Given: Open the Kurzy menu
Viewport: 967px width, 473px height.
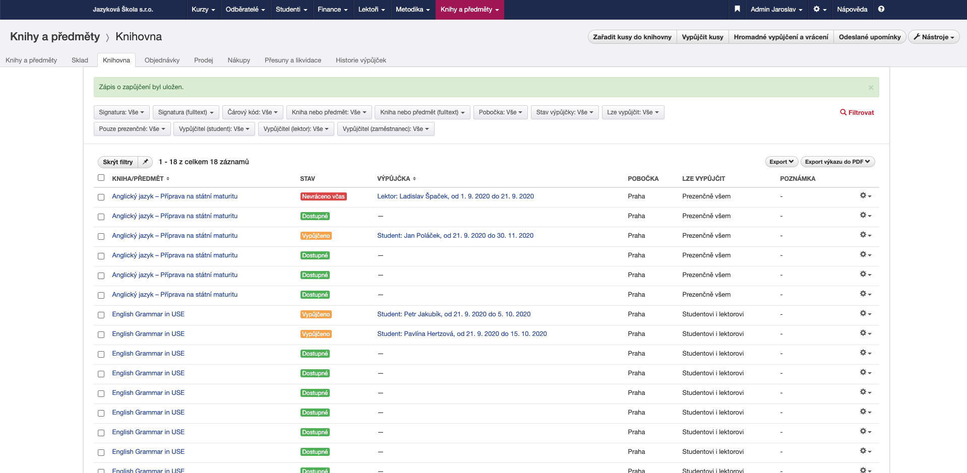Looking at the screenshot, I should 203,9.
